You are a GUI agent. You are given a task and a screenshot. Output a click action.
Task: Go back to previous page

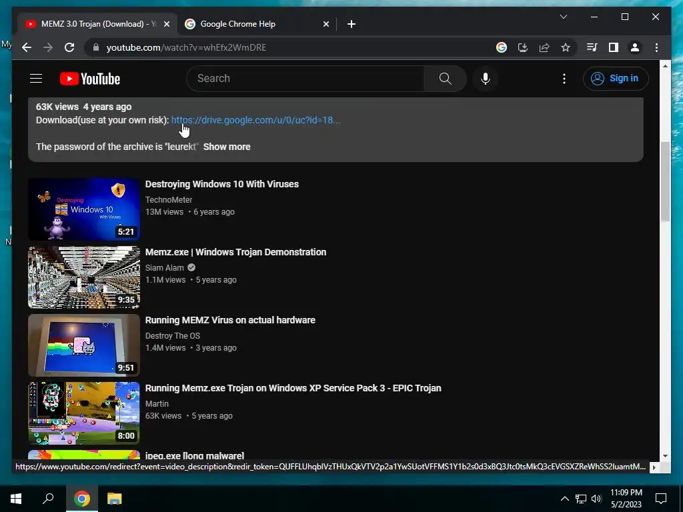coord(27,47)
